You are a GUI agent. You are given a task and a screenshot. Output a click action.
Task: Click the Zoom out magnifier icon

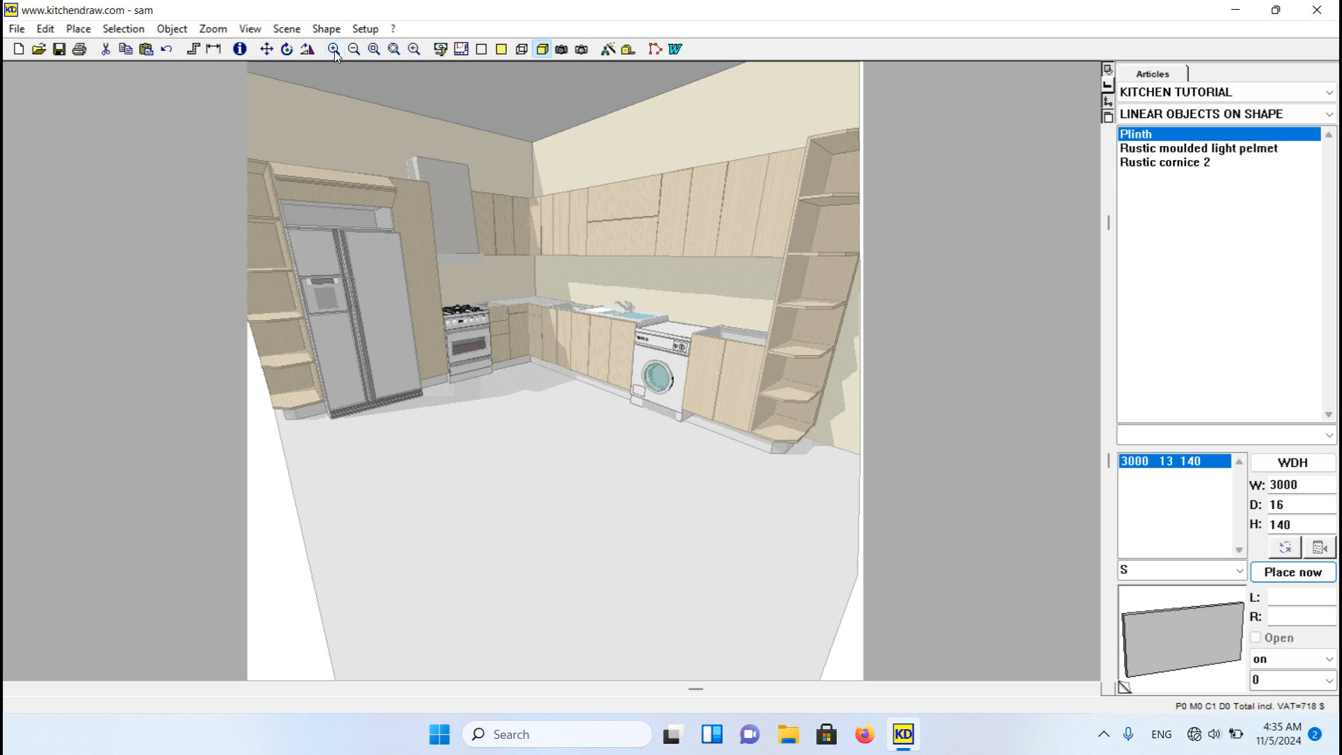[x=354, y=49]
